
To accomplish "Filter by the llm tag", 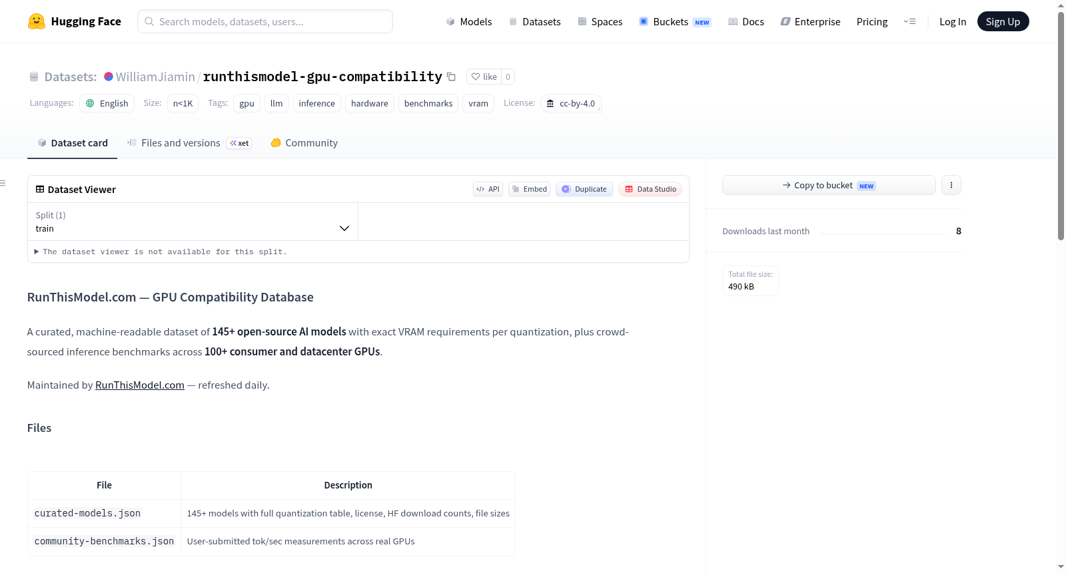I will pyautogui.click(x=276, y=103).
